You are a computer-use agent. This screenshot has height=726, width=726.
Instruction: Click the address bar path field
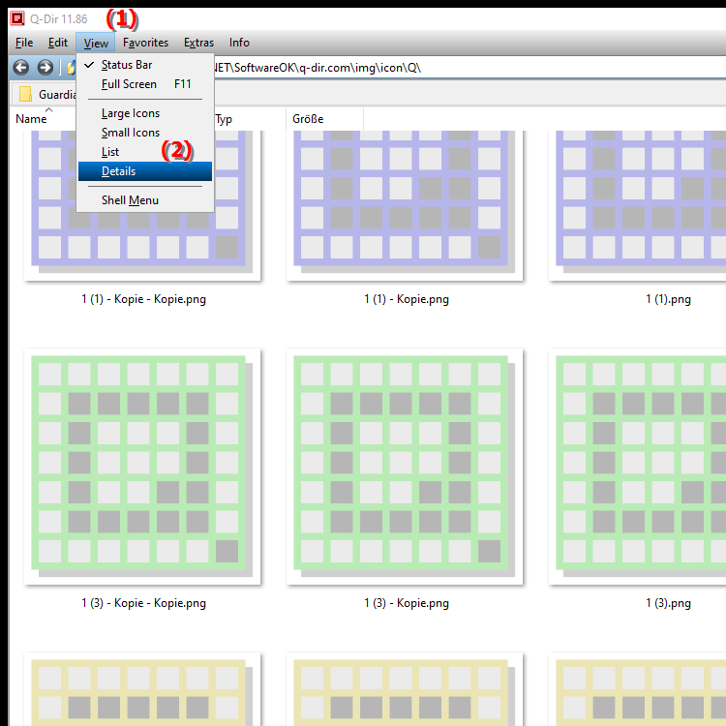pos(468,68)
